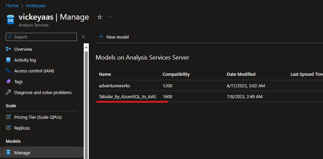Select the adventureworks model row
This screenshot has width=323, height=159.
click(209, 86)
